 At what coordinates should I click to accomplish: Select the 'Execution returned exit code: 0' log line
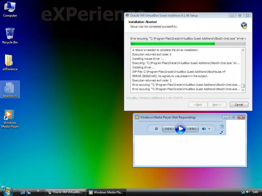coord(152,54)
